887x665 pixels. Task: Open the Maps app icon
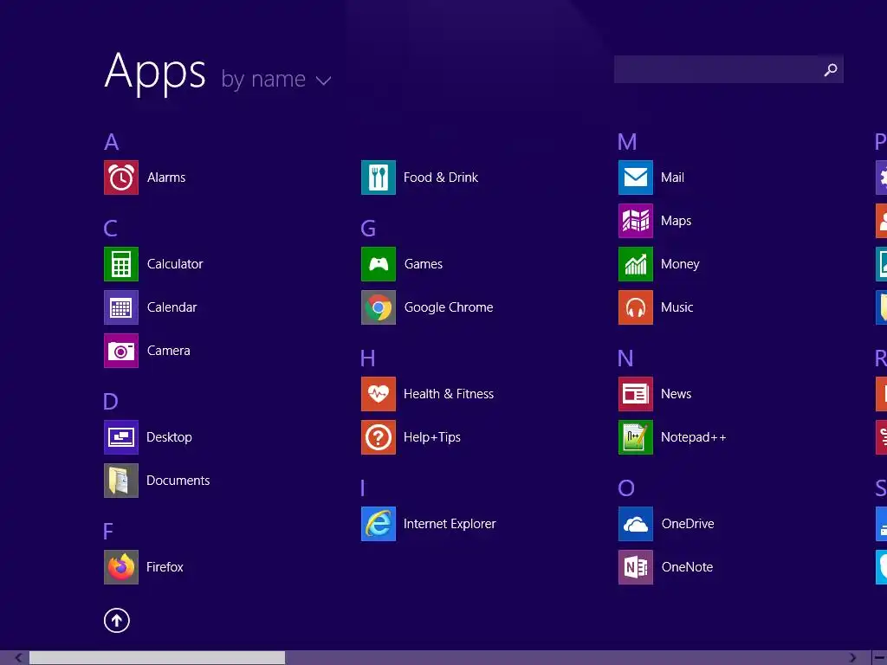(636, 221)
